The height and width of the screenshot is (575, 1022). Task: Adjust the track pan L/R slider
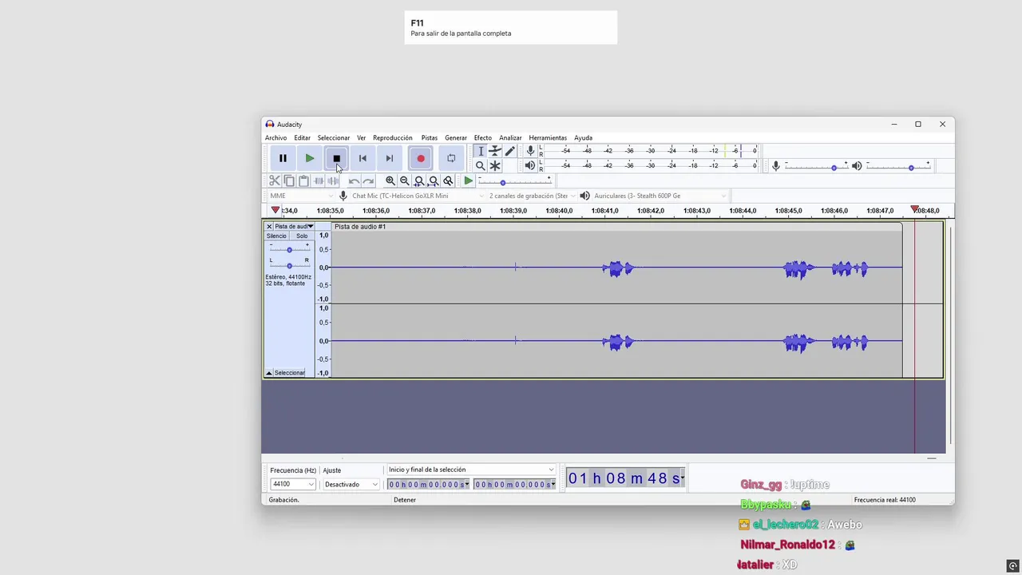click(x=289, y=264)
